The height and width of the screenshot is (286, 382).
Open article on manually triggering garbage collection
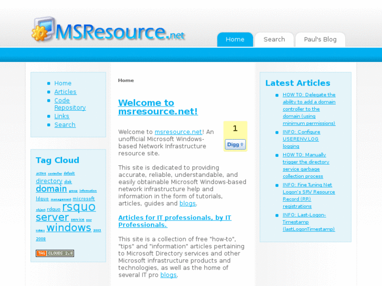point(306,165)
